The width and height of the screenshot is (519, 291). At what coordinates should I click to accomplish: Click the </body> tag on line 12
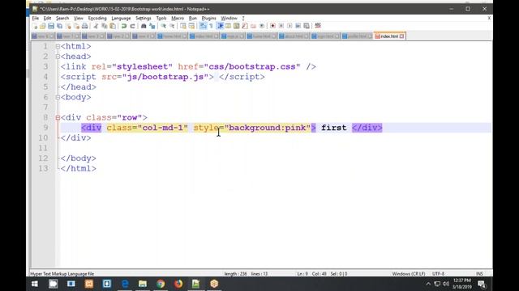tap(79, 158)
